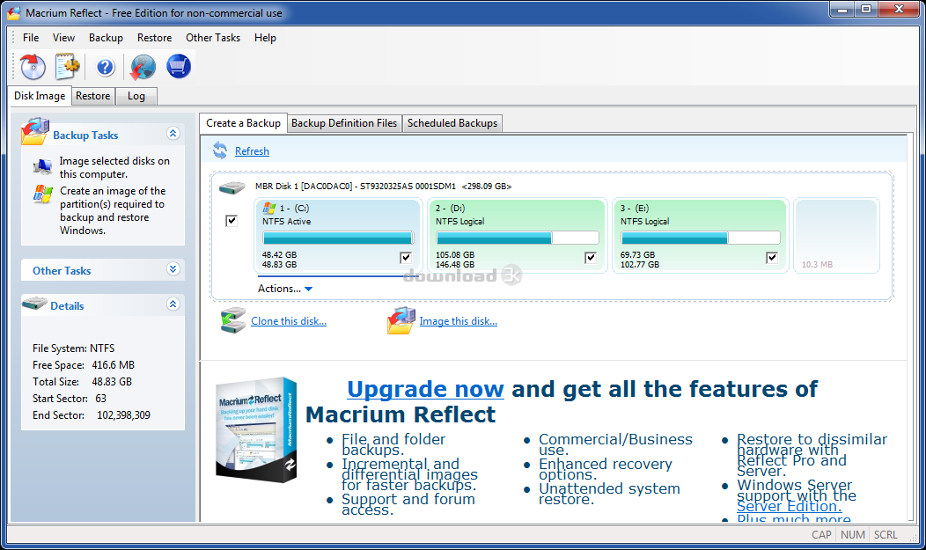Open the Other Tasks menu
The width and height of the screenshot is (926, 550).
coord(212,38)
